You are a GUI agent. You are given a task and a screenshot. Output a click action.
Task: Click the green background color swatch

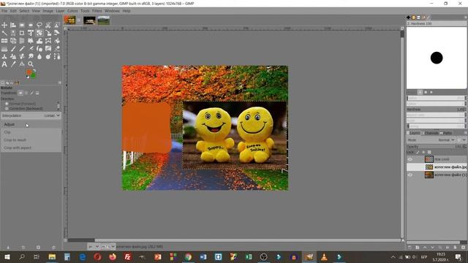(x=33, y=75)
